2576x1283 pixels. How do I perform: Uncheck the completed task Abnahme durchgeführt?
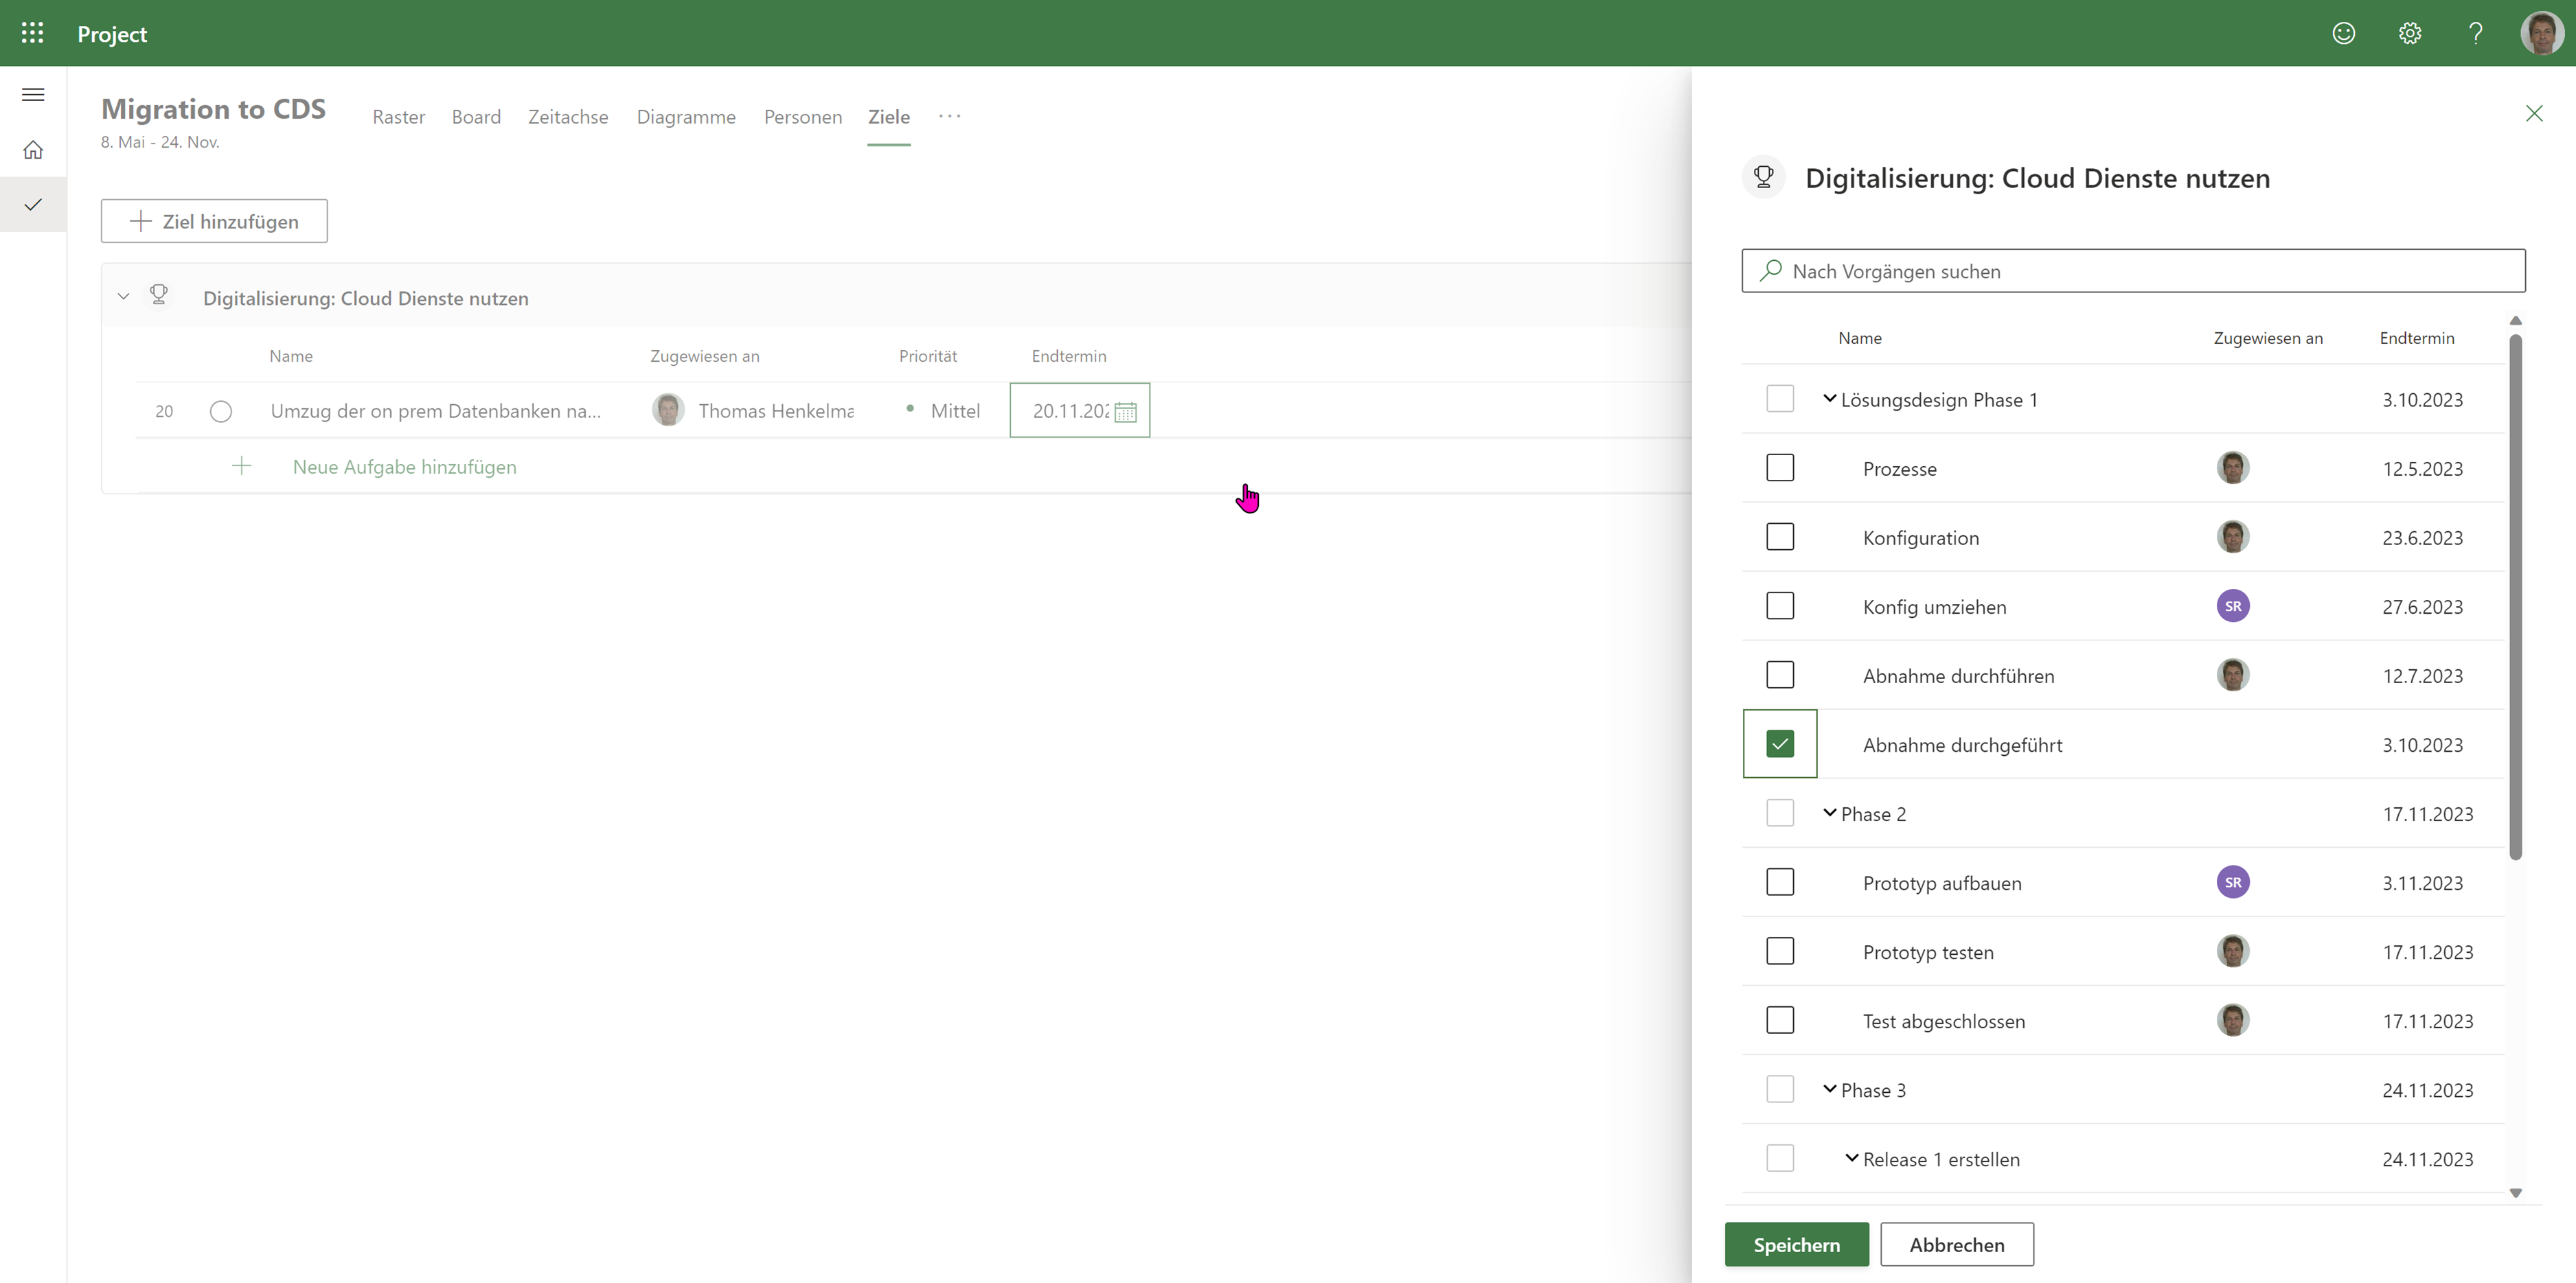coord(1780,743)
